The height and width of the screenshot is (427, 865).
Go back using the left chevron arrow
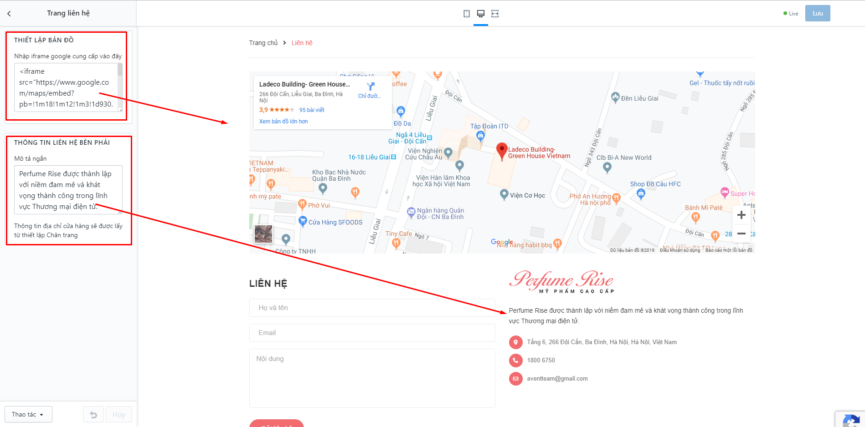point(9,14)
